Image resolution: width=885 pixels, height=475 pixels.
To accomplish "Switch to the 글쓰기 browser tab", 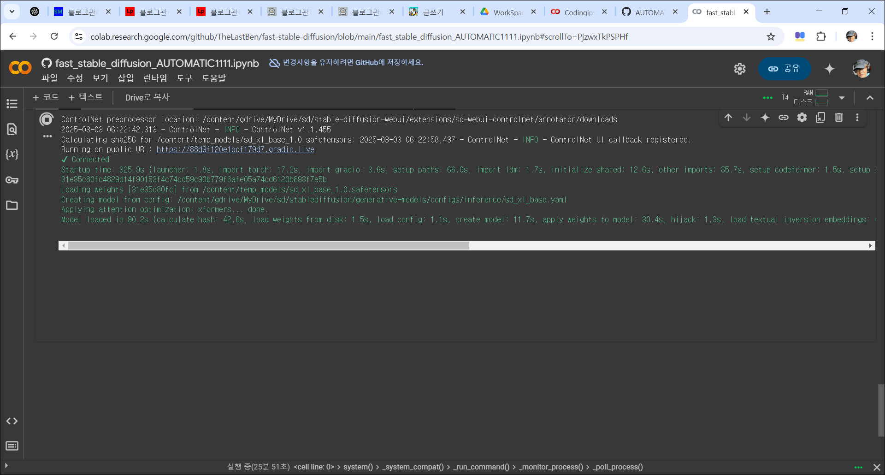I will pyautogui.click(x=438, y=12).
